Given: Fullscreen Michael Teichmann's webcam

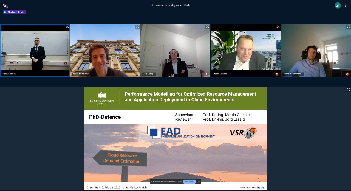Looking at the screenshot, I should tap(348, 27).
